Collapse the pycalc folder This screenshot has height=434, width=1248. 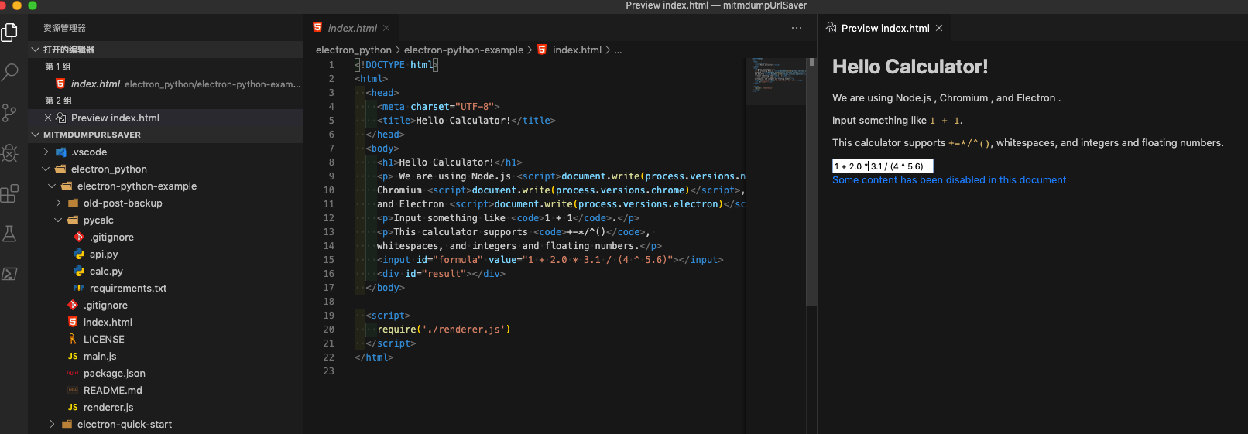point(58,220)
